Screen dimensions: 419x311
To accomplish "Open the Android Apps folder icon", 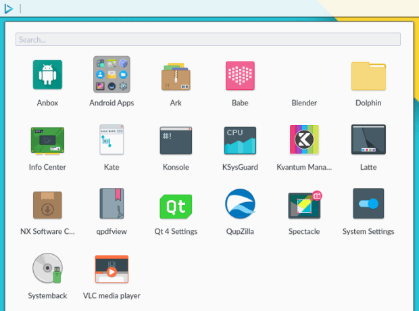I will coord(112,74).
